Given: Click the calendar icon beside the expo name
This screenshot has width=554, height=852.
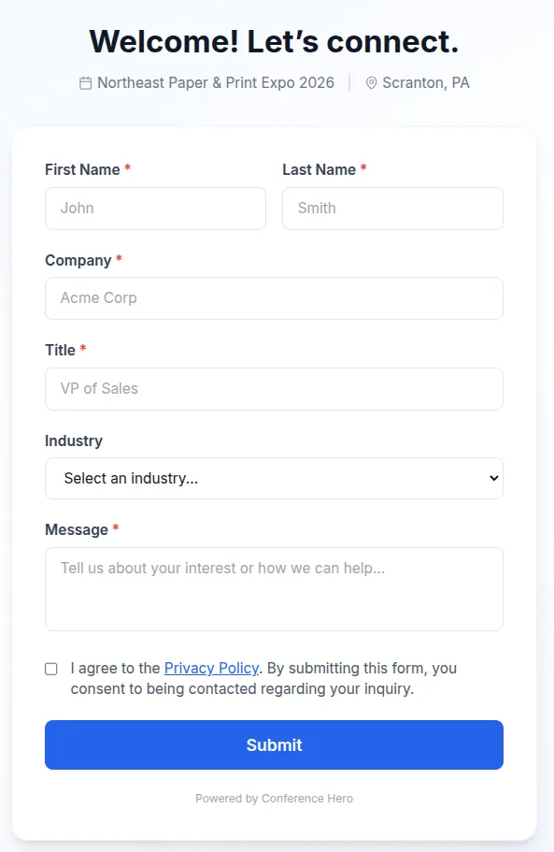Looking at the screenshot, I should [85, 82].
